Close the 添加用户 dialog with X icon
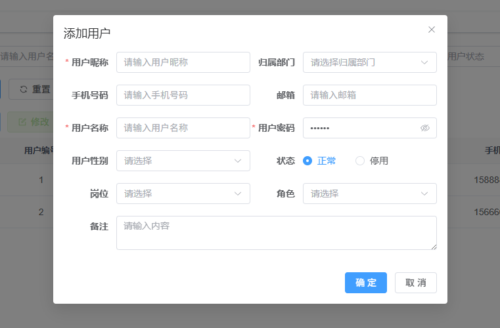 coord(432,30)
